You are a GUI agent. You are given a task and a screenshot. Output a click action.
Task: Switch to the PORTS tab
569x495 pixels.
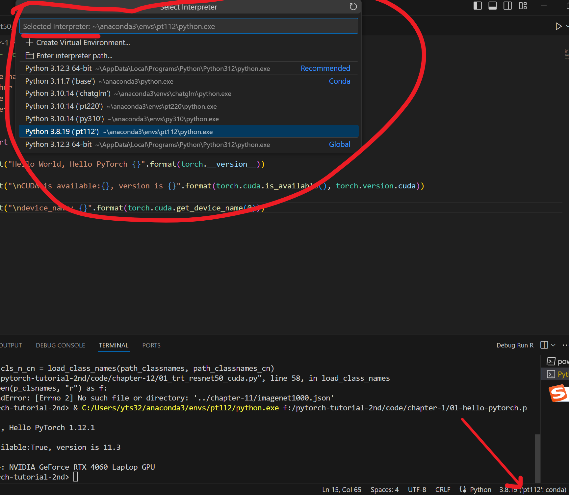tap(151, 345)
